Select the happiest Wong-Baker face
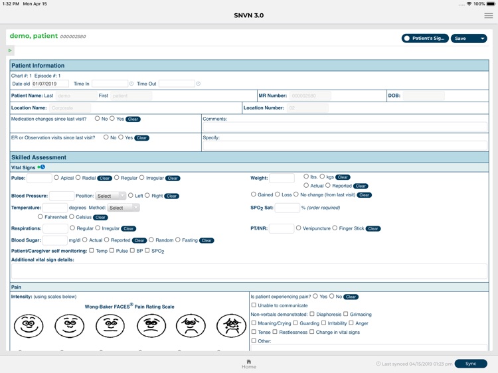This screenshot has height=373, width=498. click(29, 326)
